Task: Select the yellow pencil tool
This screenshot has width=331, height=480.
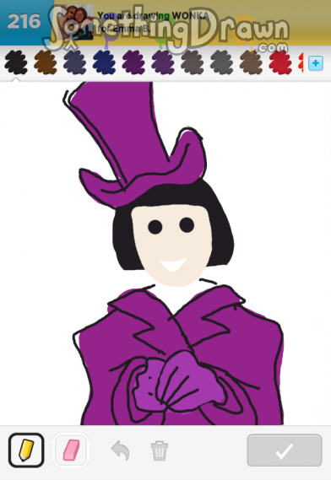Action: [26, 450]
